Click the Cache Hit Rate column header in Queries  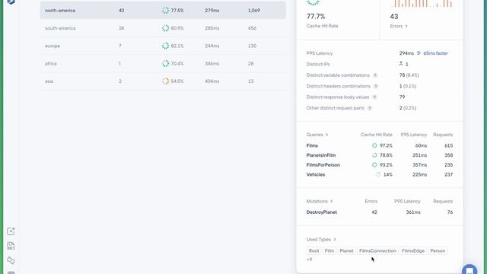[x=376, y=135]
